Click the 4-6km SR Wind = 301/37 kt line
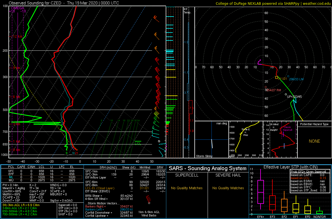 pyautogui.click(x=109, y=199)
